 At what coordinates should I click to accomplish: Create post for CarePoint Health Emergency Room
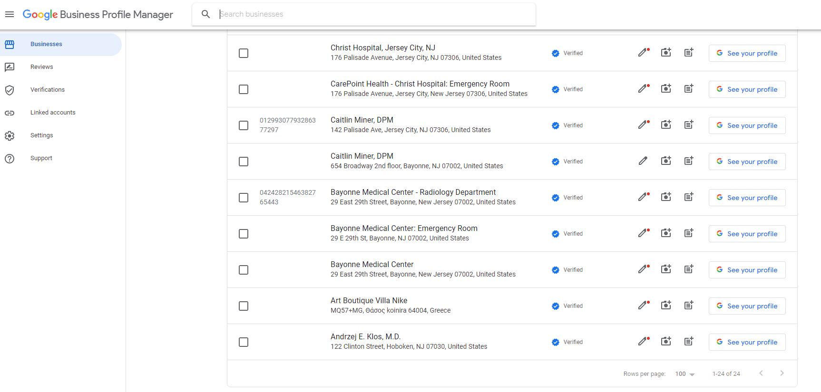click(689, 89)
